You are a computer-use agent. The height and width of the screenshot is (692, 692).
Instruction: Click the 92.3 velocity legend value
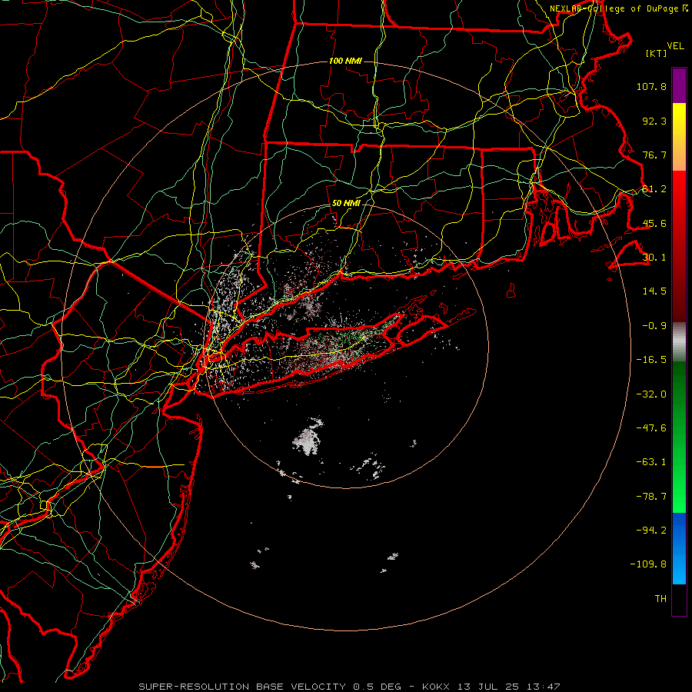point(654,121)
